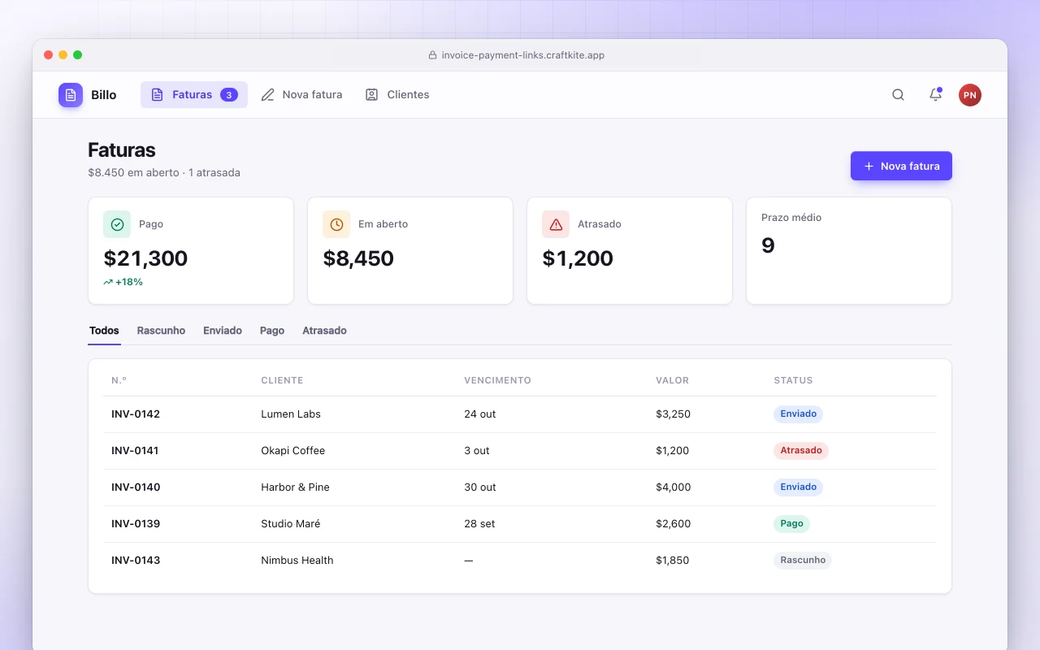Click the purple Nova fatura button
This screenshot has width=1040, height=650.
(901, 166)
